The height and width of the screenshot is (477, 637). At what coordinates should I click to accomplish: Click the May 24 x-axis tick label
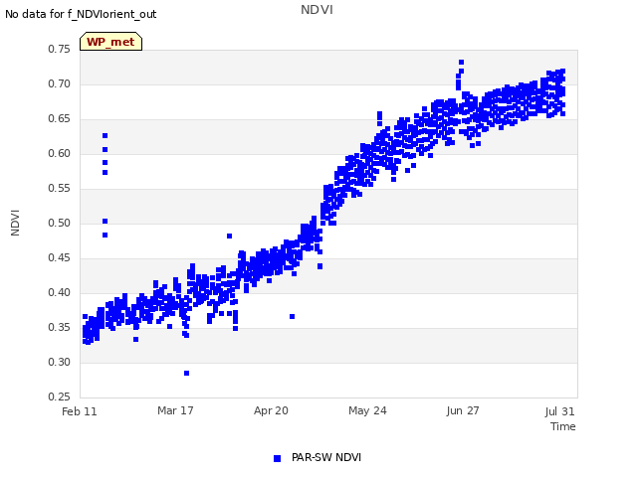(367, 410)
